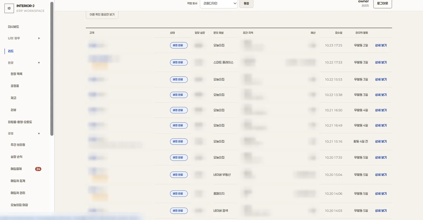Image resolution: width=423 pixels, height=220 pixels.
Task: Open 재고 in the sidebar
Action: [13, 98]
